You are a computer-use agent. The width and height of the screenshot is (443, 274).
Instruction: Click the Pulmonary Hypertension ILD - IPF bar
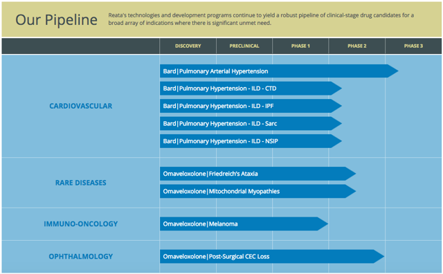pos(251,106)
